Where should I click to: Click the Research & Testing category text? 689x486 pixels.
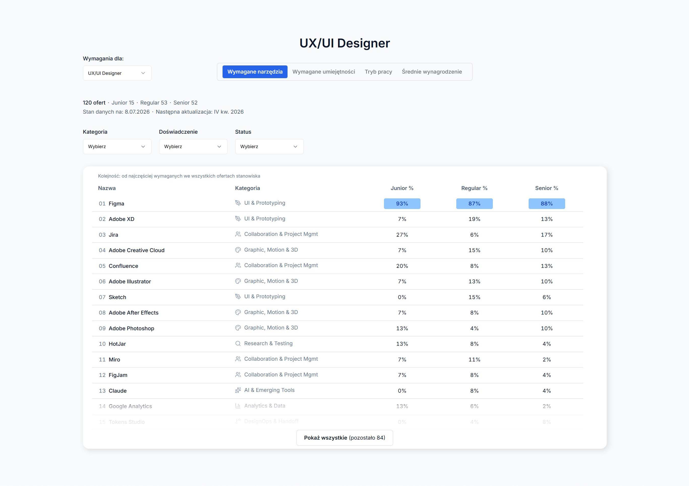click(268, 343)
